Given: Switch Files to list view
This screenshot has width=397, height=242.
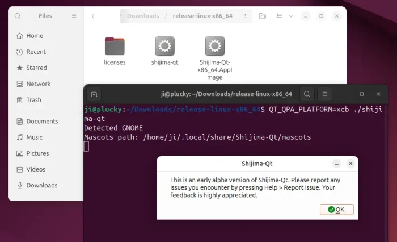Looking at the screenshot, I should 279,16.
